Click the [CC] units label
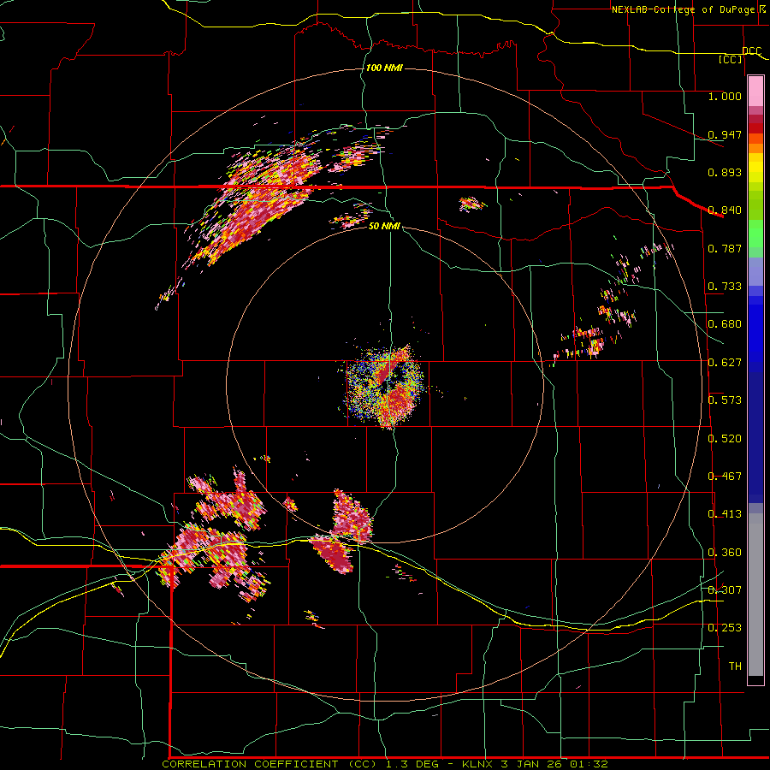This screenshot has height=770, width=770. [x=731, y=59]
